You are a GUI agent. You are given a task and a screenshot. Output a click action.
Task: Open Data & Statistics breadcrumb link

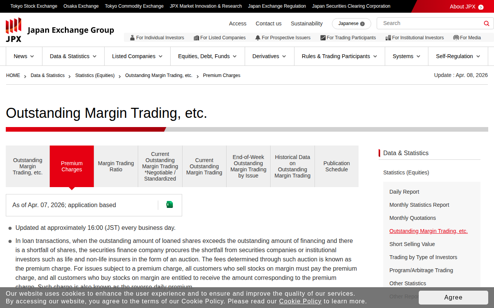click(x=48, y=75)
